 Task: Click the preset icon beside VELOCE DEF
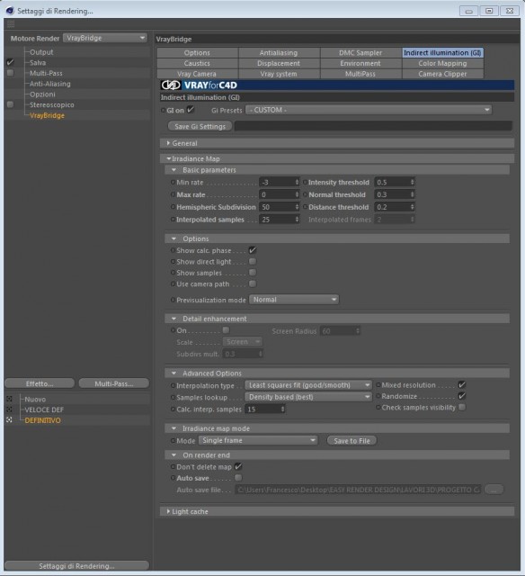(x=10, y=409)
